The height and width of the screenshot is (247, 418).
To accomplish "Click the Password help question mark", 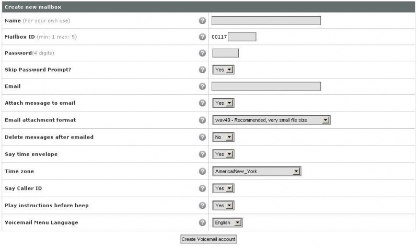I will (202, 53).
